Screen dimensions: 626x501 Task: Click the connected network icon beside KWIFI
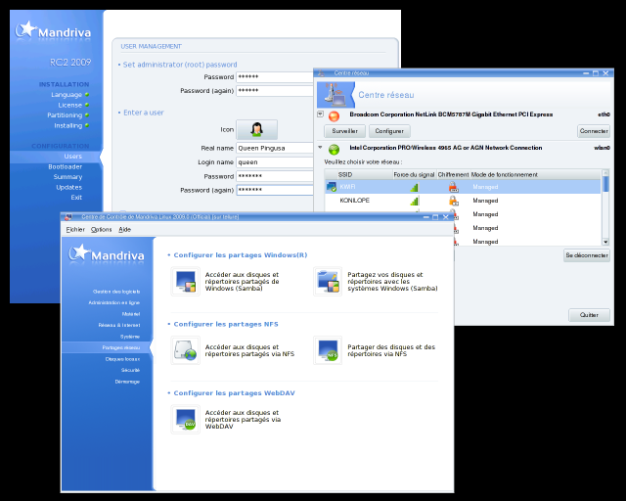(x=332, y=187)
